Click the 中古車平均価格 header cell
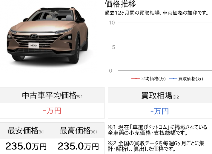 [x=52, y=95]
